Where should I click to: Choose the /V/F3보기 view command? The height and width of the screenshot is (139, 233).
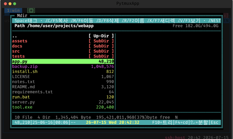coord(189,21)
